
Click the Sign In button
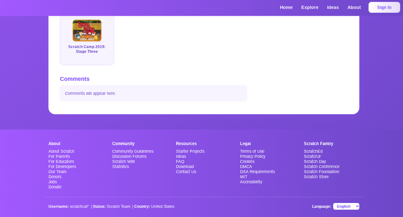coord(384,7)
